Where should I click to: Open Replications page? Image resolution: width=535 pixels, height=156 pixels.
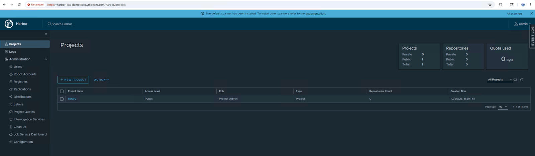22,89
